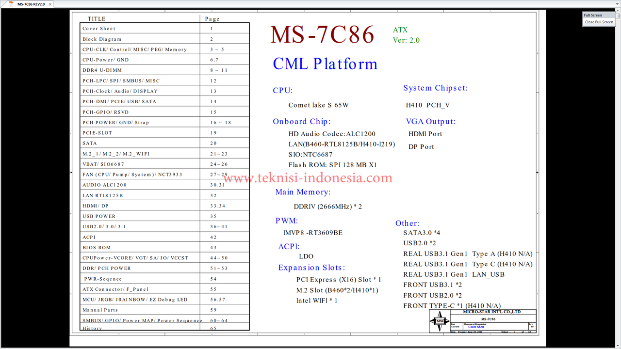
Task: Click the System Chipset: heading
Action: pos(436,88)
